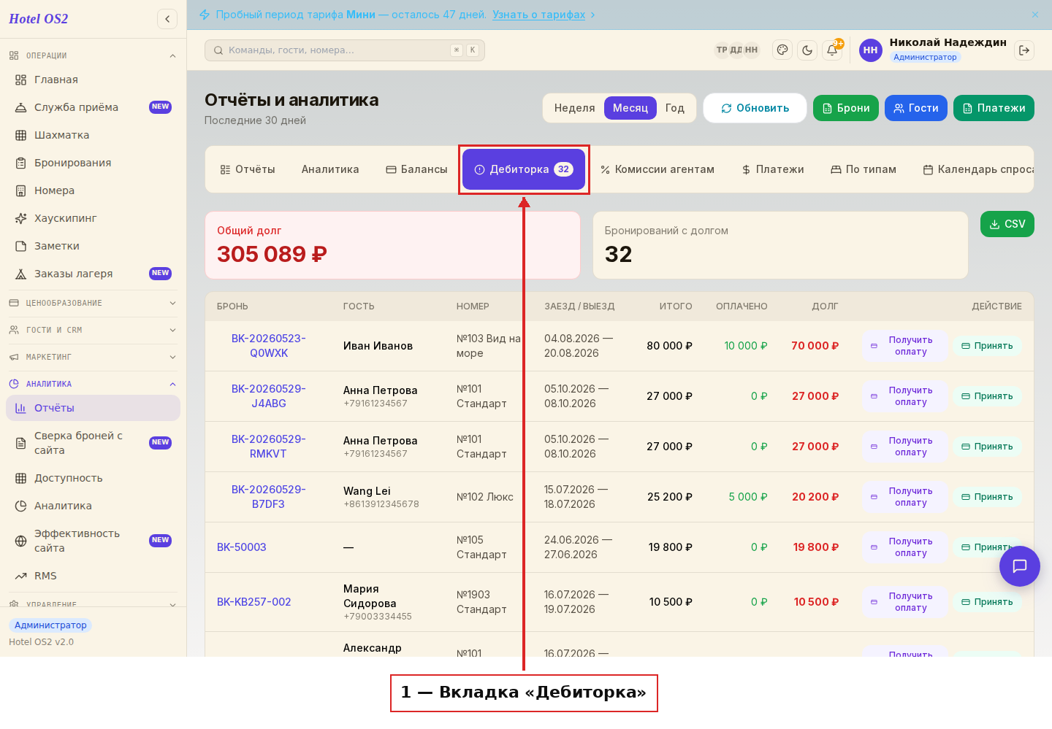Click Принять for Иван Иванов
This screenshot has width=1052, height=729.
coord(987,346)
